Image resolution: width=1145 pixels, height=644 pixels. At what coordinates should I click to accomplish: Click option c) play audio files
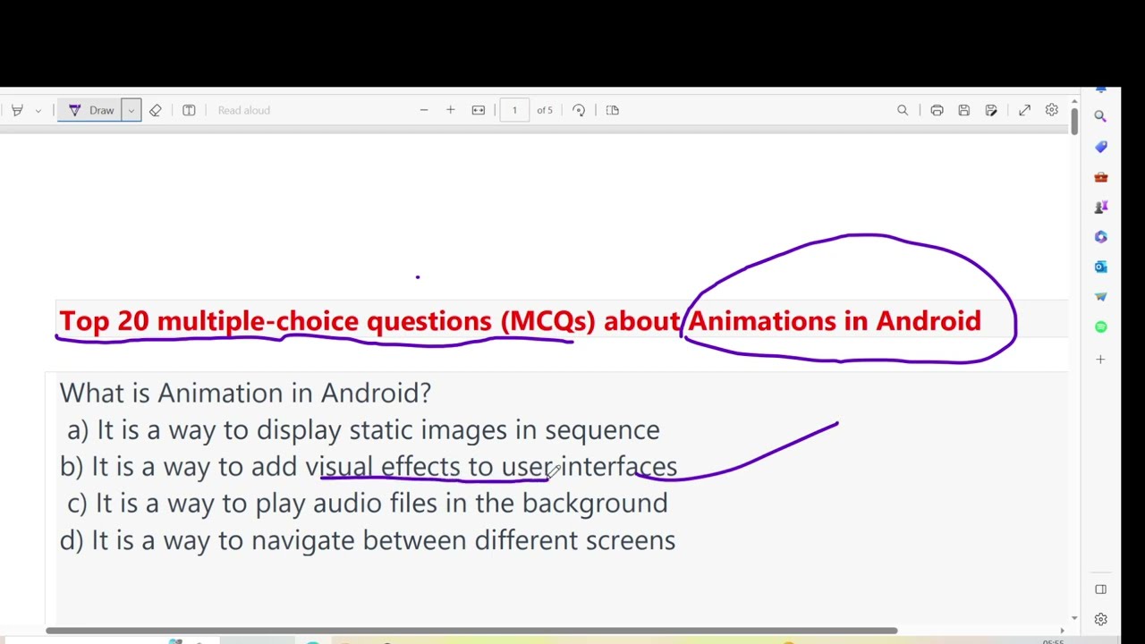(x=368, y=504)
